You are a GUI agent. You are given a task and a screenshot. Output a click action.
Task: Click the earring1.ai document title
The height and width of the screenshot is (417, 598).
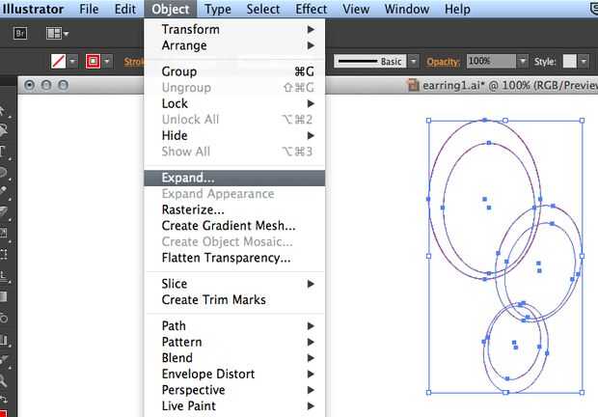509,85
